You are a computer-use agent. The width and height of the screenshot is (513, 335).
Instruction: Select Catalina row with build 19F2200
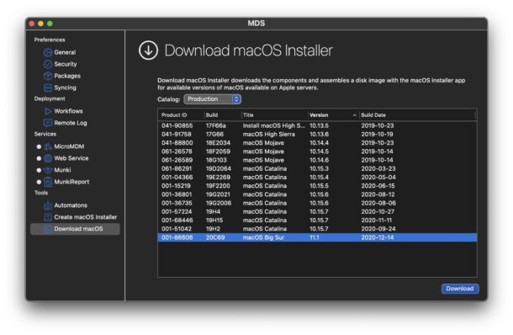tap(317, 186)
